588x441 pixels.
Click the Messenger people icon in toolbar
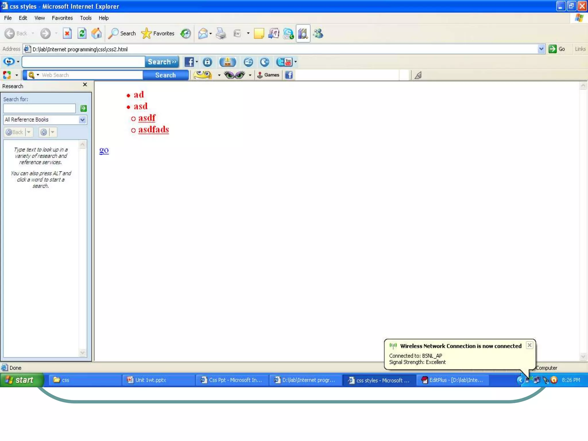(318, 34)
